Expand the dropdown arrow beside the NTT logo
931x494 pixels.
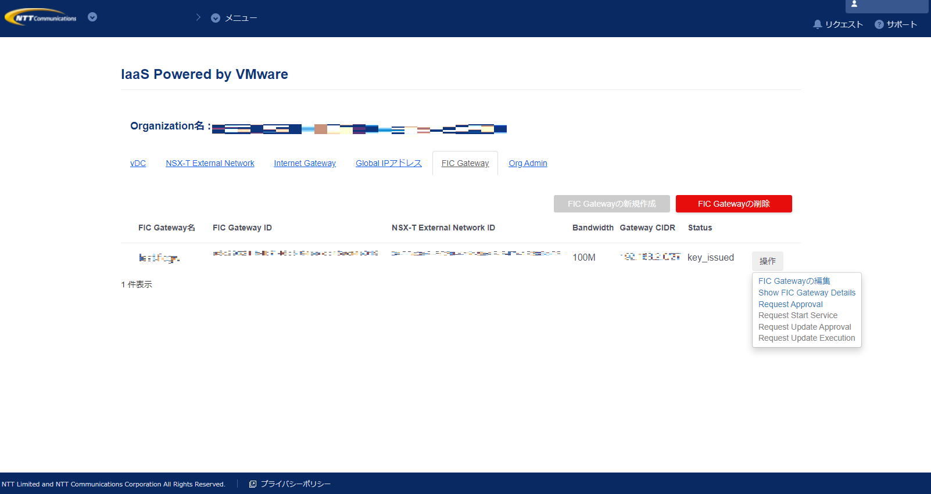[x=92, y=17]
